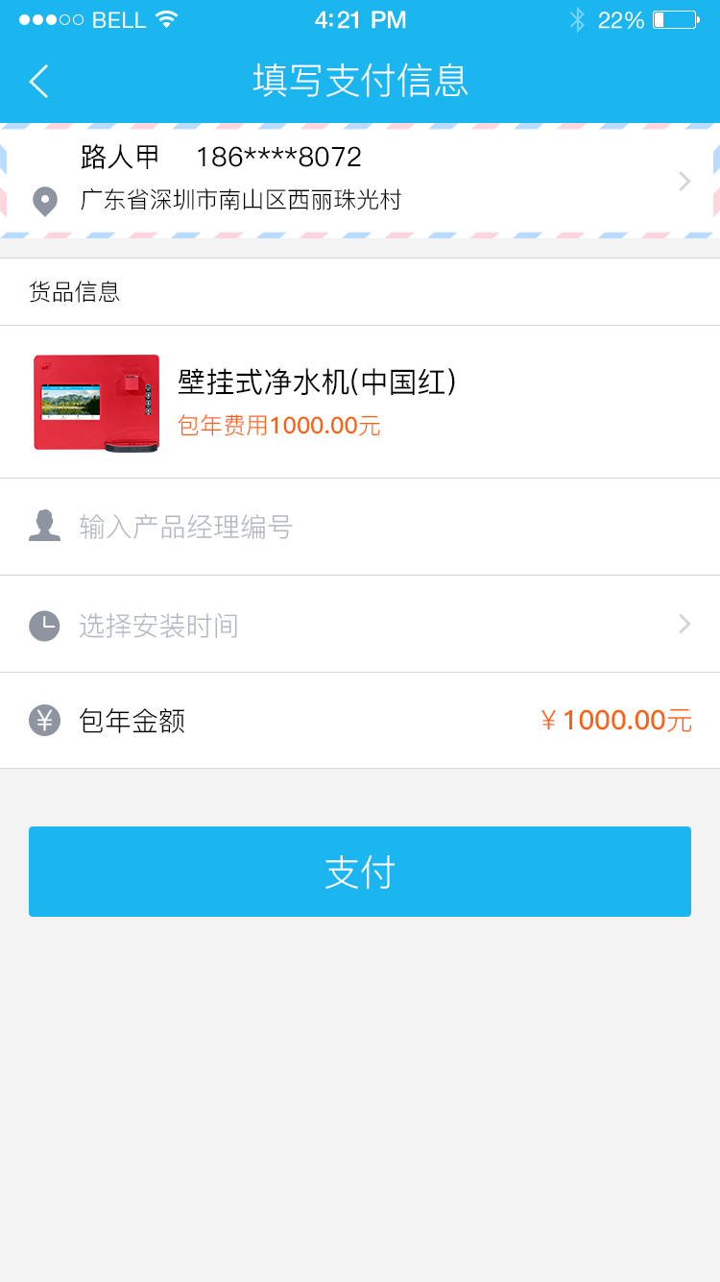Open the red water purifier thumbnail
The height and width of the screenshot is (1282, 720).
click(x=96, y=402)
